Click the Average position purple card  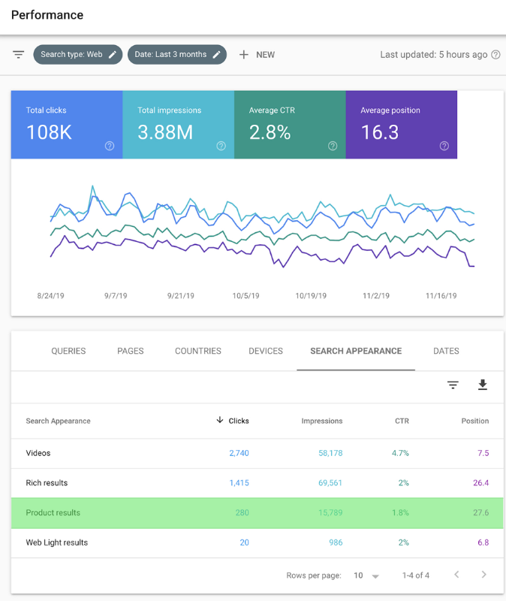402,125
